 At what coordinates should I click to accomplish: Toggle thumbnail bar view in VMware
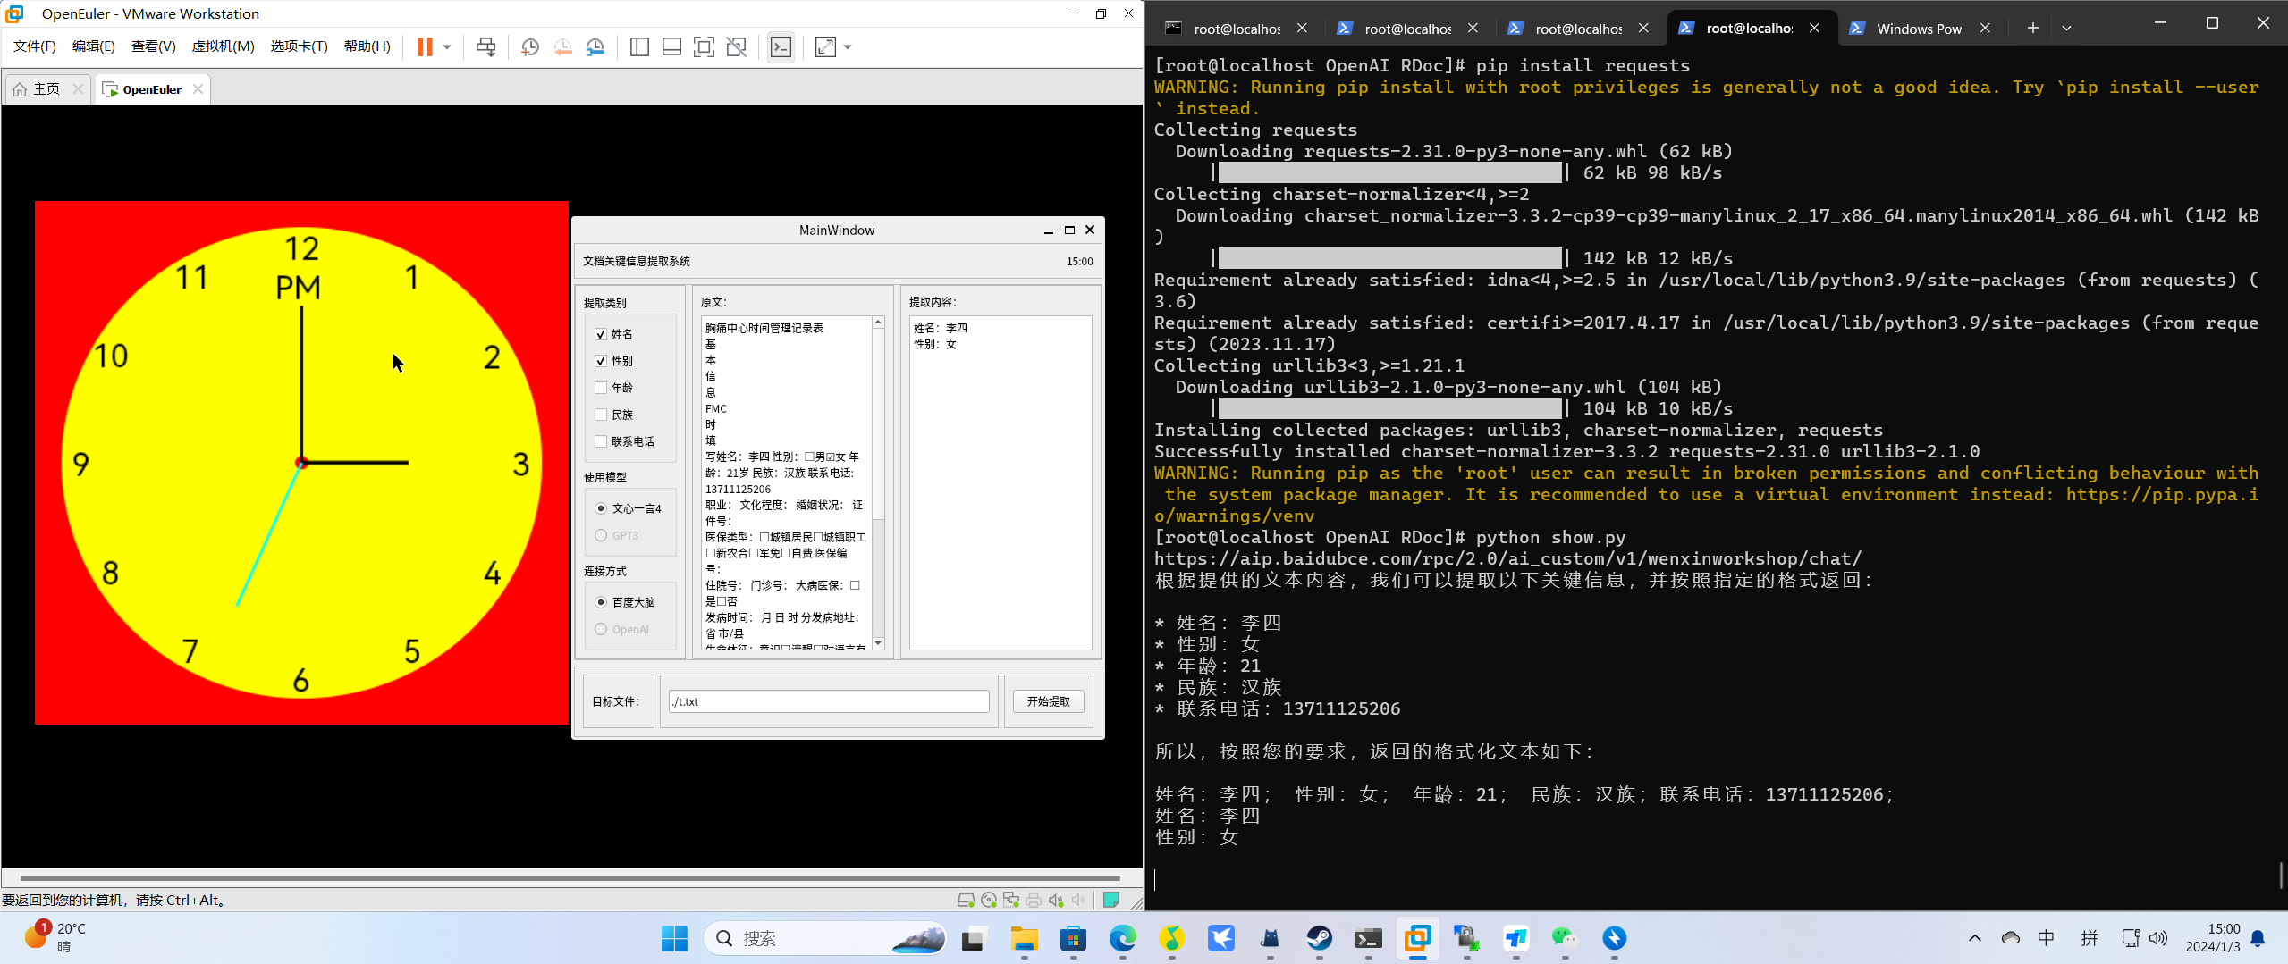point(671,46)
